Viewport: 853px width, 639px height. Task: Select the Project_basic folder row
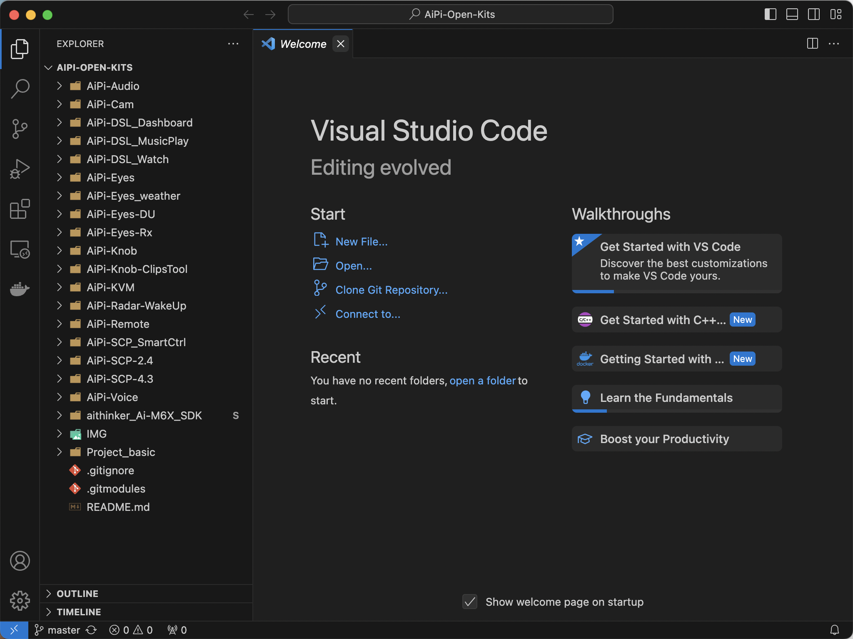pyautogui.click(x=146, y=452)
